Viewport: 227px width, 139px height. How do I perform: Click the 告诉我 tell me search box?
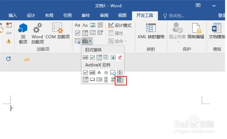click(174, 16)
